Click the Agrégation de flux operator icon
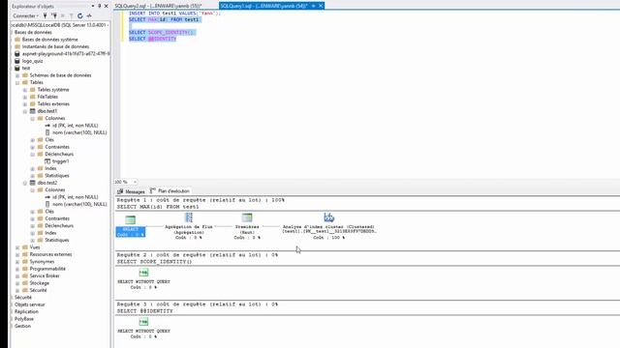Viewport: 620px width, 348px height. (189, 217)
